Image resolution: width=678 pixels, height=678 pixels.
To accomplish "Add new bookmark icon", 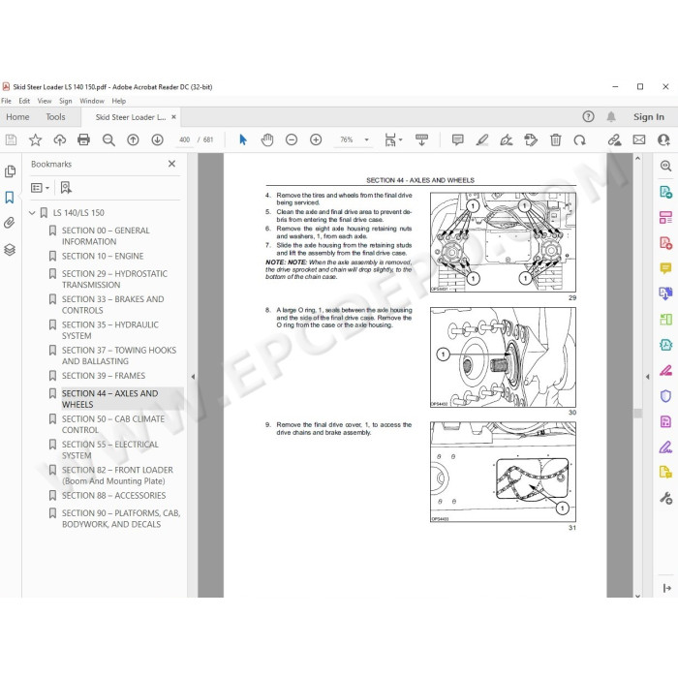I will pyautogui.click(x=66, y=187).
